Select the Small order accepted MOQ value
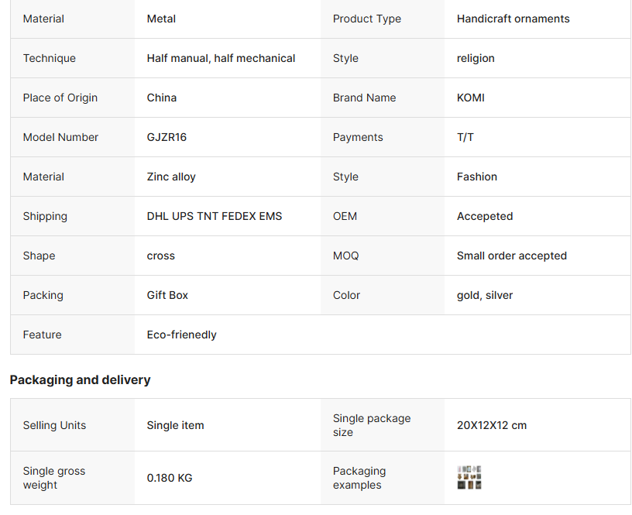 [x=511, y=256]
